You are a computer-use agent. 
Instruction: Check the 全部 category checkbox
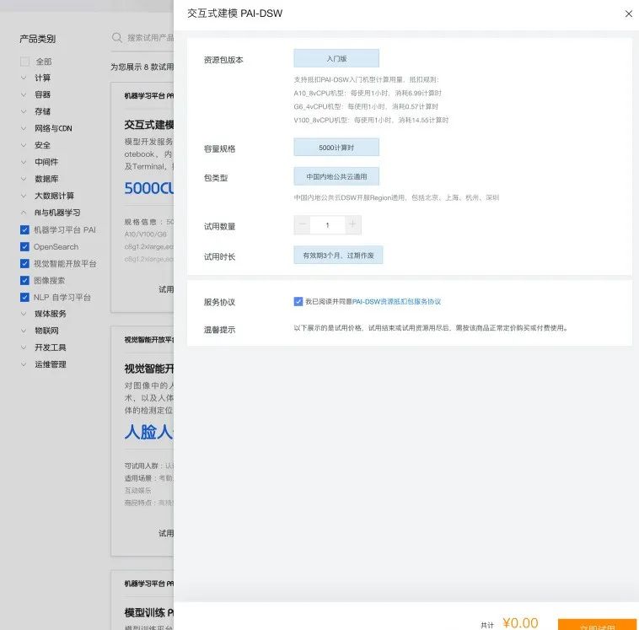(24, 62)
